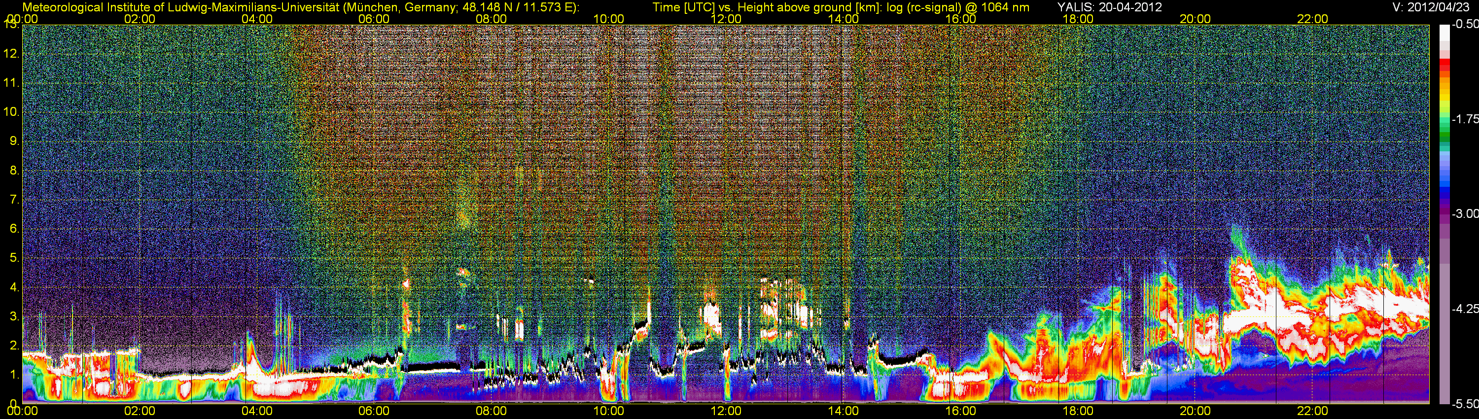Select '10:00' on the bottom time axis

coord(608,411)
